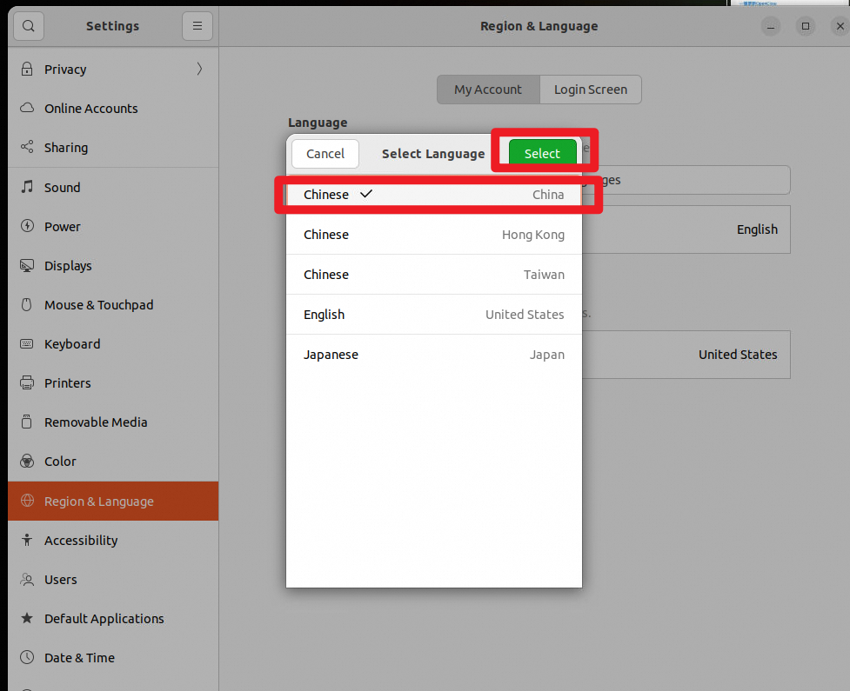Screen dimensions: 850x691
Task: Click the Online Accounts cloud icon
Action: click(x=27, y=108)
